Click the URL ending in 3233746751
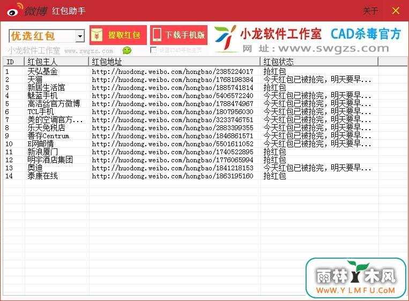The width and height of the screenshot is (409, 301). (173, 120)
